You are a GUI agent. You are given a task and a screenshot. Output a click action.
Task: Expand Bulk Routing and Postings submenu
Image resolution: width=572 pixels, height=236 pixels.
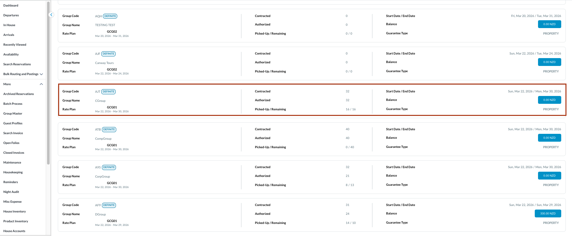pyautogui.click(x=41, y=74)
